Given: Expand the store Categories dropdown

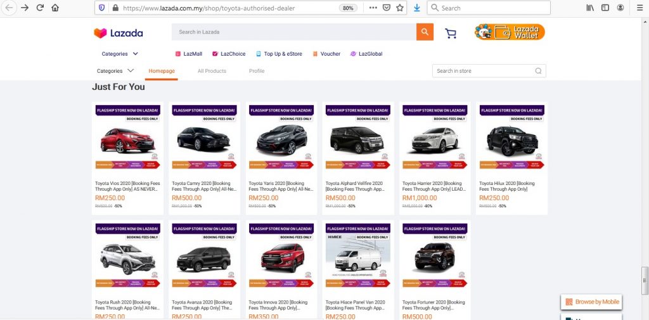Looking at the screenshot, I should click(x=115, y=71).
